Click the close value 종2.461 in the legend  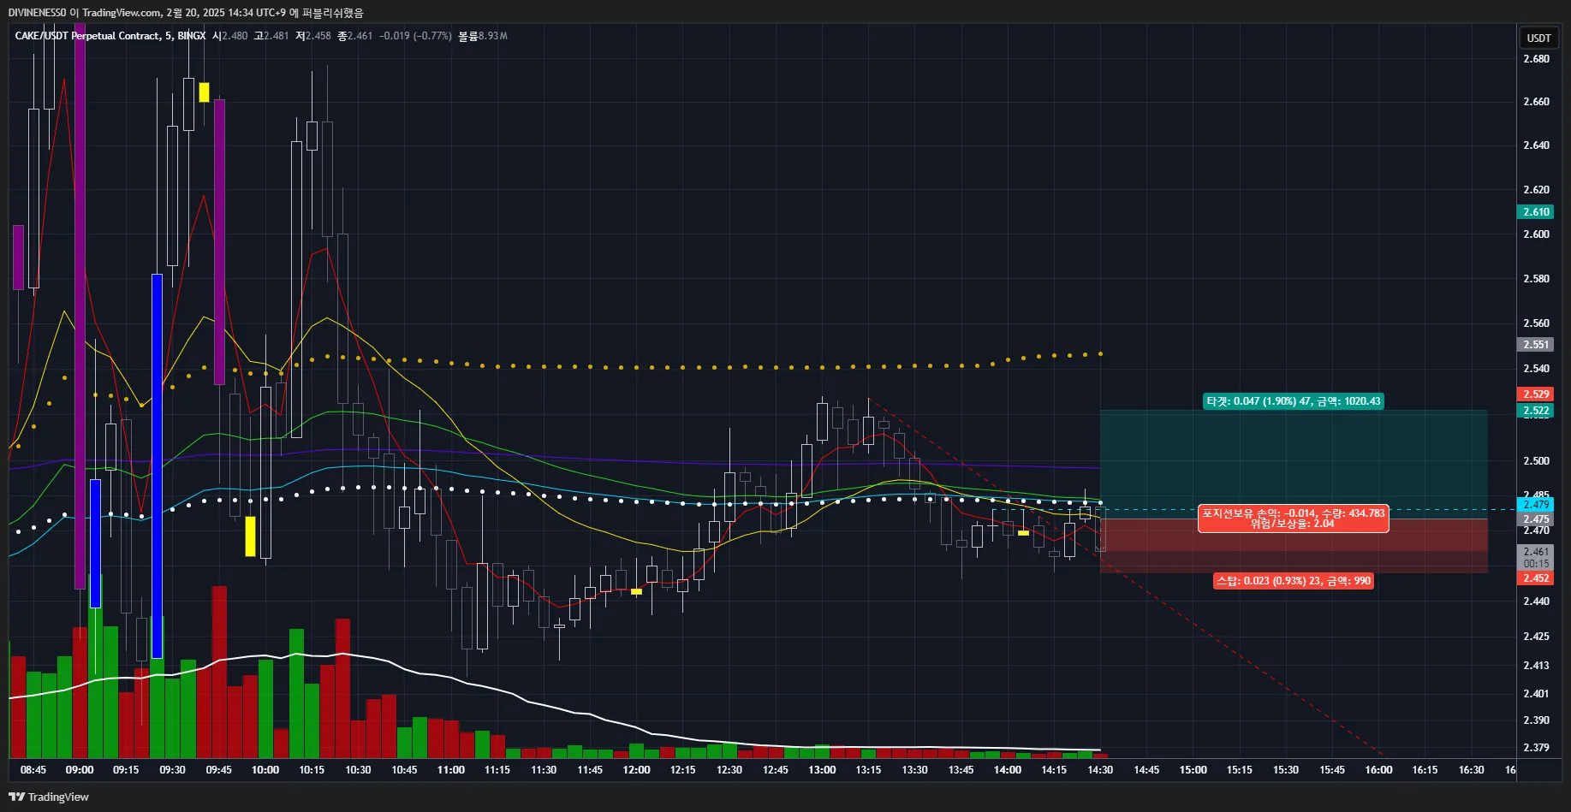coord(354,36)
